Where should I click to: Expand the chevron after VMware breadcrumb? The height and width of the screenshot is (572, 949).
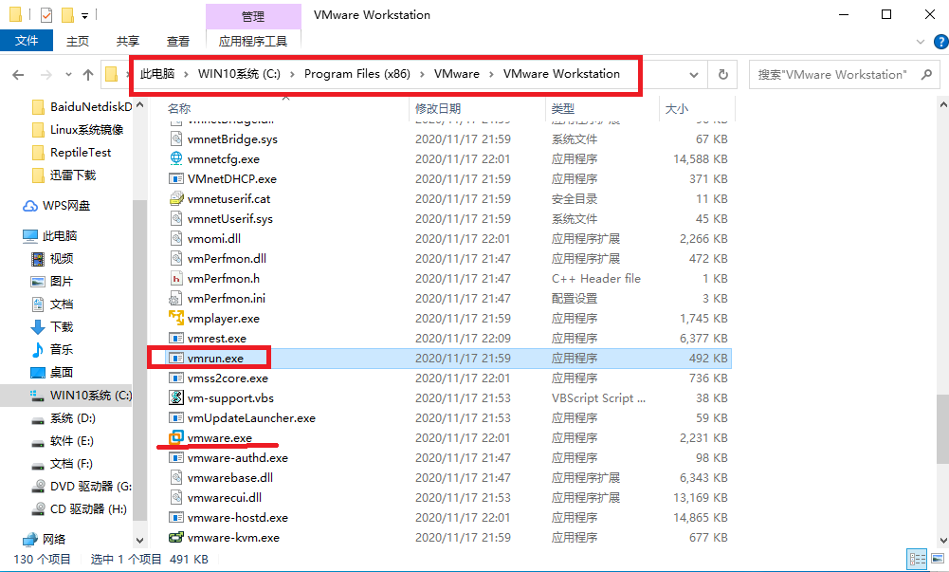(491, 74)
